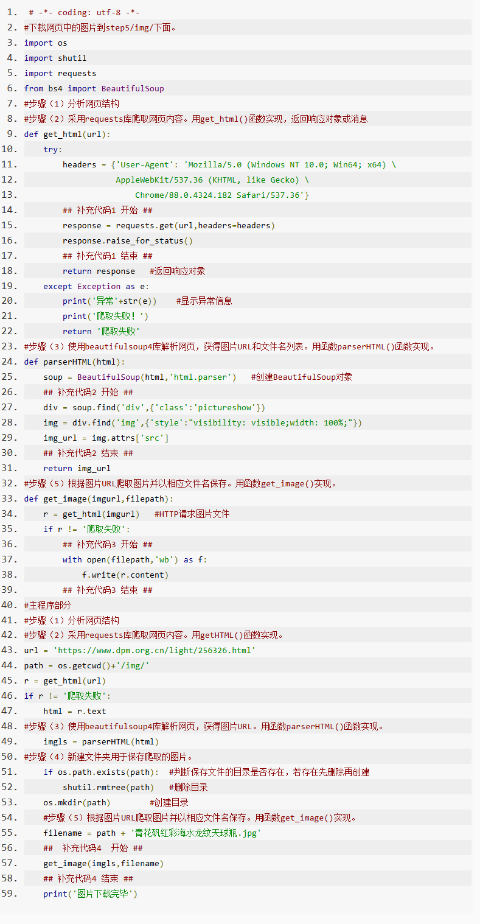This screenshot has width=480, height=924.
Task: Click 'imgls = parserHTML(html)' line
Action: point(101,741)
